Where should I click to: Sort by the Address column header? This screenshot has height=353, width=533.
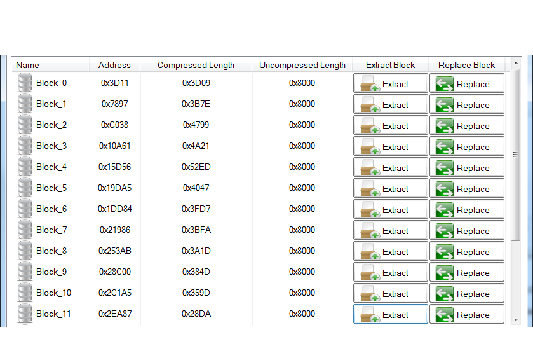pos(114,65)
